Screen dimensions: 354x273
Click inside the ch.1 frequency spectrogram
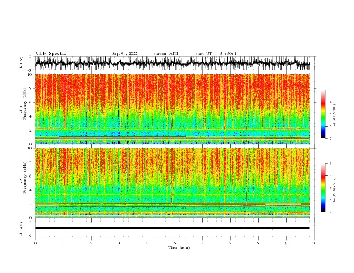(x=173, y=109)
